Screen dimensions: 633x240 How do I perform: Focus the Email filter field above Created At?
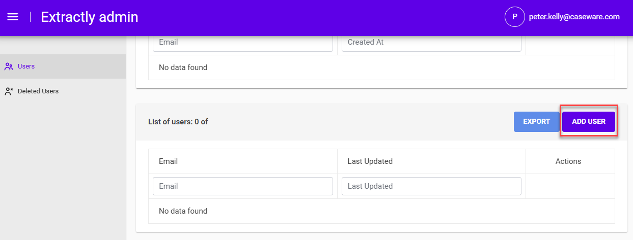243,43
